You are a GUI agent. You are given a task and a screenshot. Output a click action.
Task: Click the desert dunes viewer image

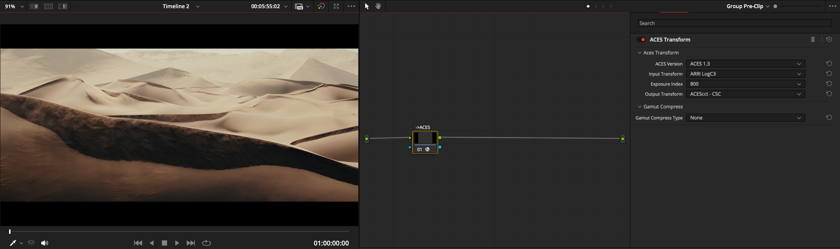179,125
